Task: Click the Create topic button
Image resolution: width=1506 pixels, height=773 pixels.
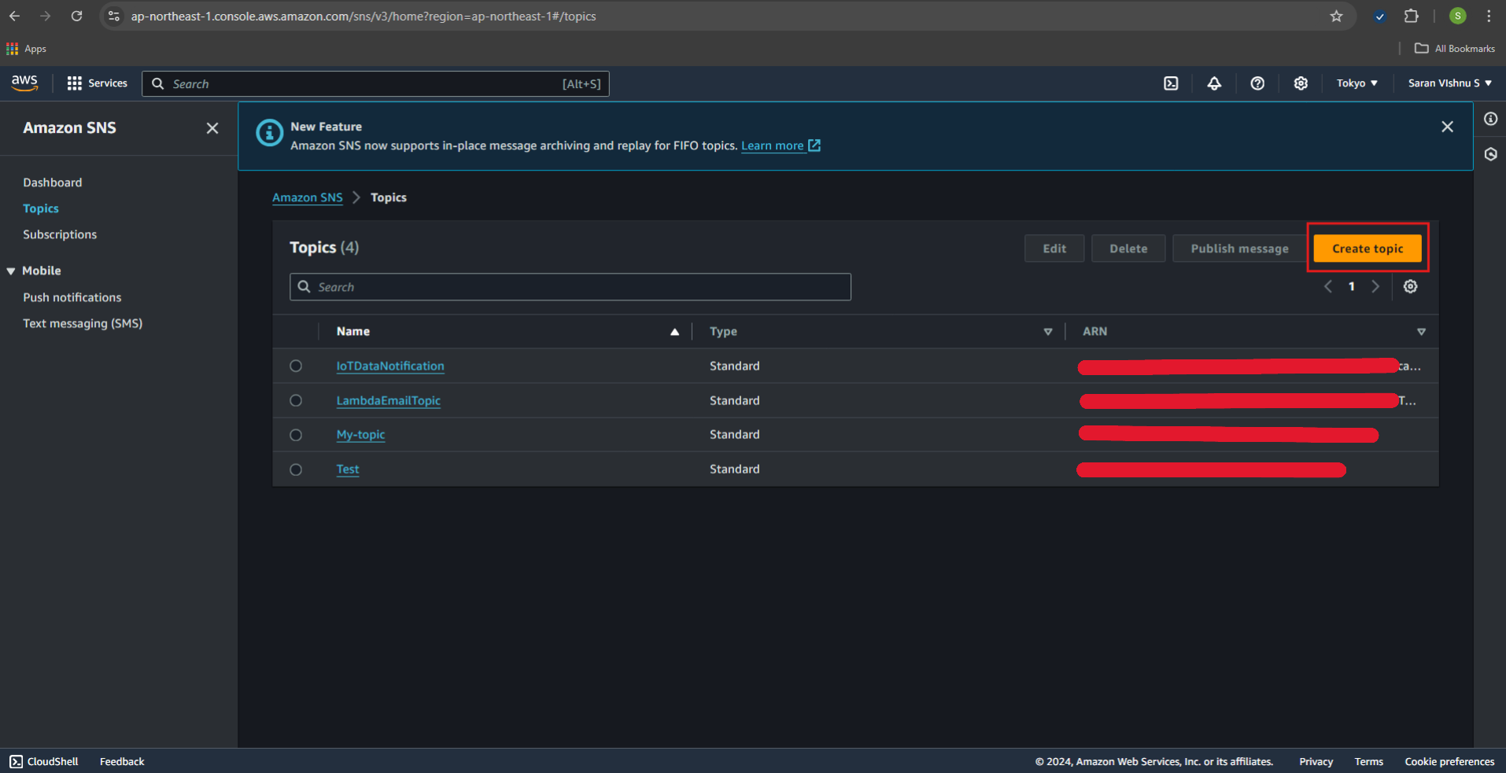Action: click(1367, 248)
